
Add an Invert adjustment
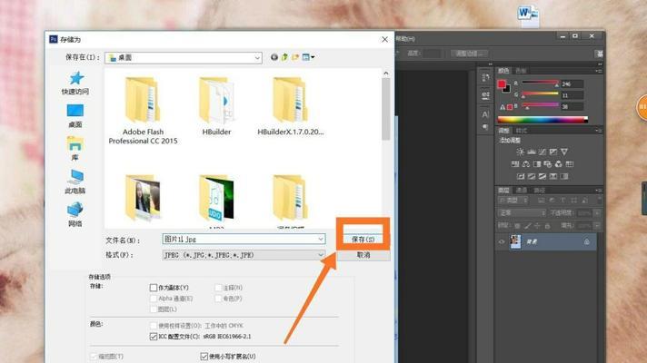pyautogui.click(x=521, y=176)
